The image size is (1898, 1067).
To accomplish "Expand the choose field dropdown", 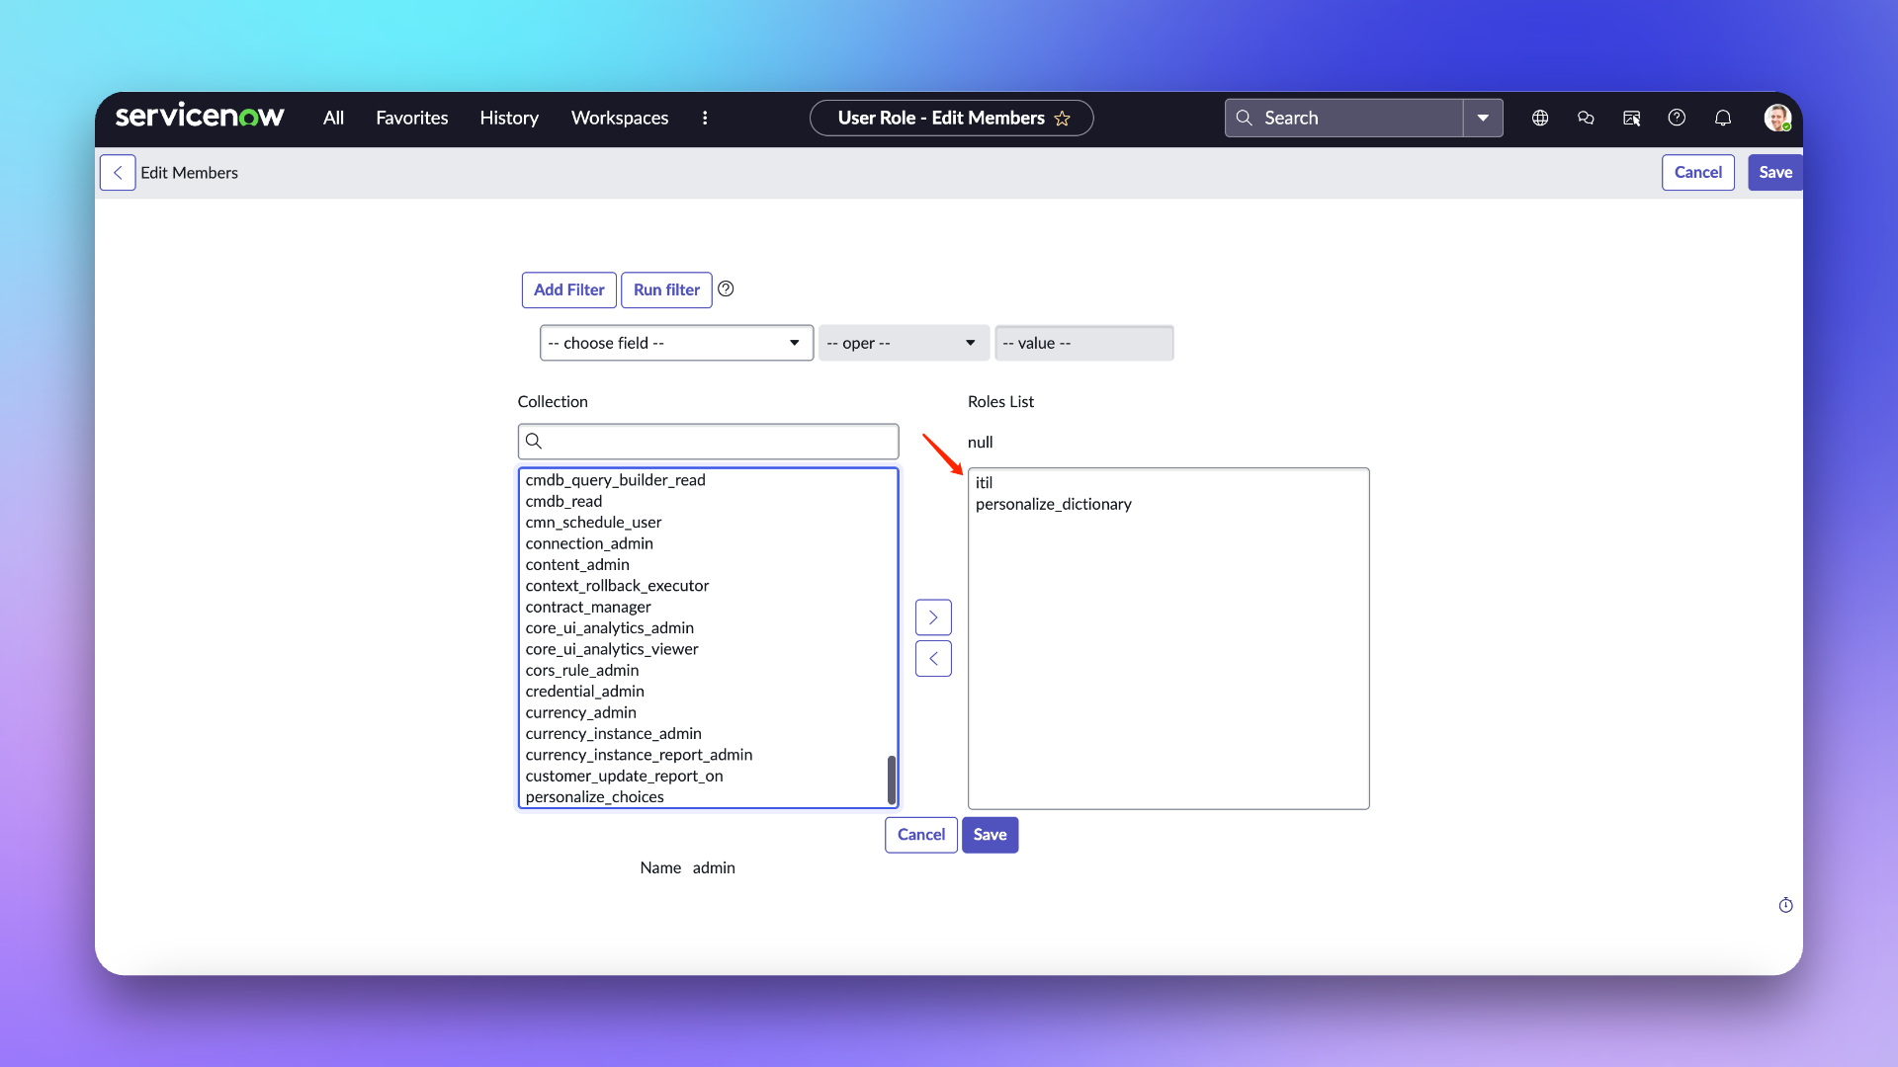I will pos(676,343).
